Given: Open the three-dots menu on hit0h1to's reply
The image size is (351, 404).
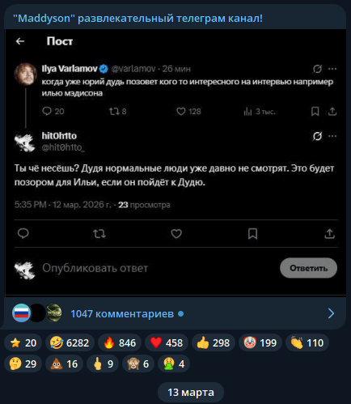Looking at the screenshot, I should pyautogui.click(x=332, y=136).
